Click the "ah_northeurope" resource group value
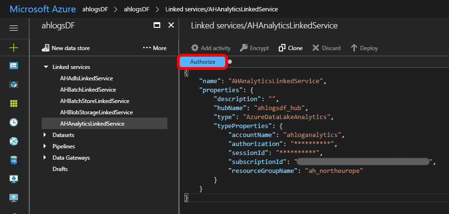This screenshot has width=449, height=214. (334, 171)
